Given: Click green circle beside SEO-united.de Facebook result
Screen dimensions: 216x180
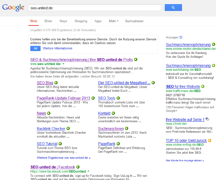Looking at the screenshot, I should click(78, 167).
